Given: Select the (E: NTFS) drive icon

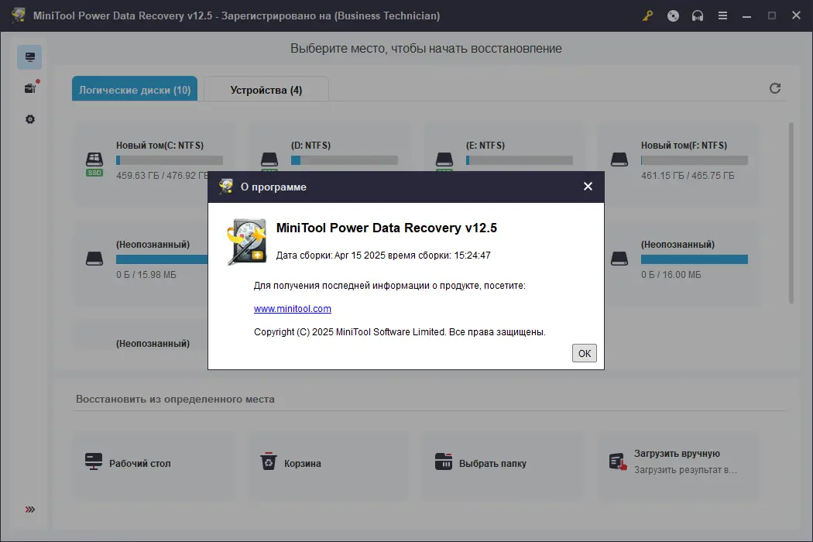Looking at the screenshot, I should (x=444, y=160).
